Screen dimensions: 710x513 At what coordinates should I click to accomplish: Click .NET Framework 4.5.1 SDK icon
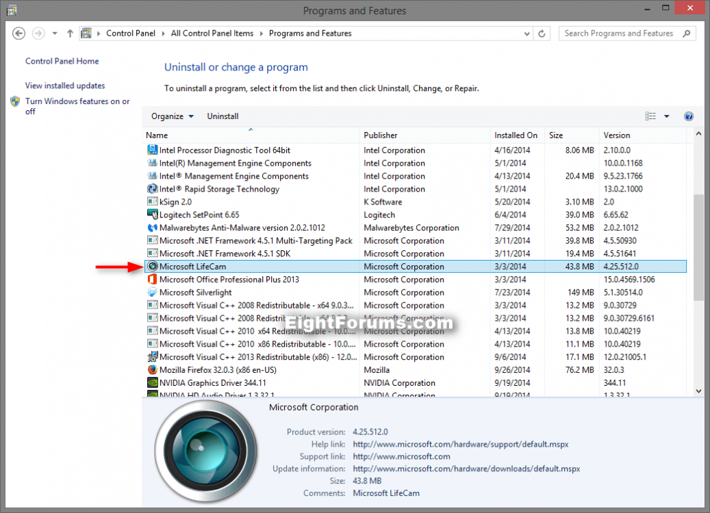153,254
